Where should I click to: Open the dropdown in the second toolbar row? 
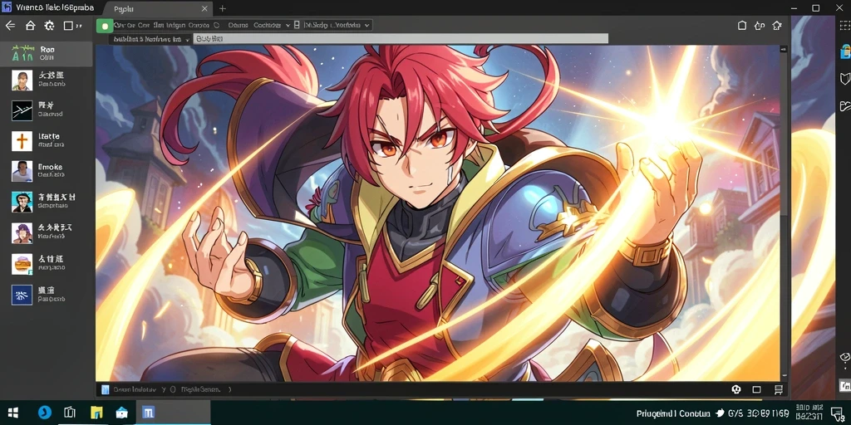click(x=188, y=39)
